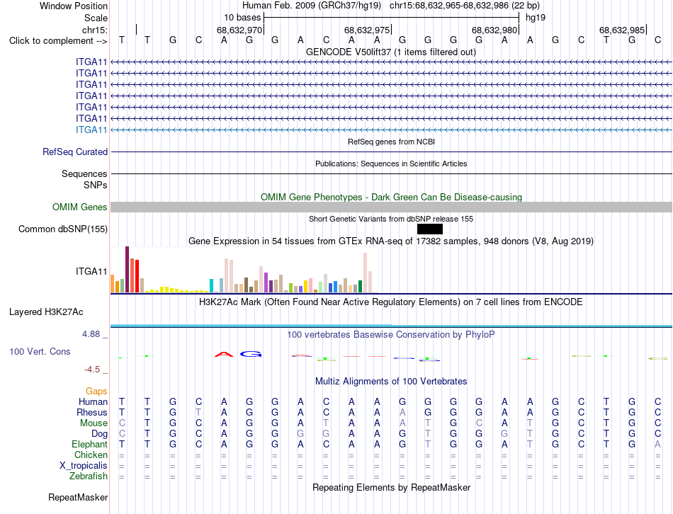Click the Layered H3K27Ac label
673x514 pixels.
click(46, 312)
